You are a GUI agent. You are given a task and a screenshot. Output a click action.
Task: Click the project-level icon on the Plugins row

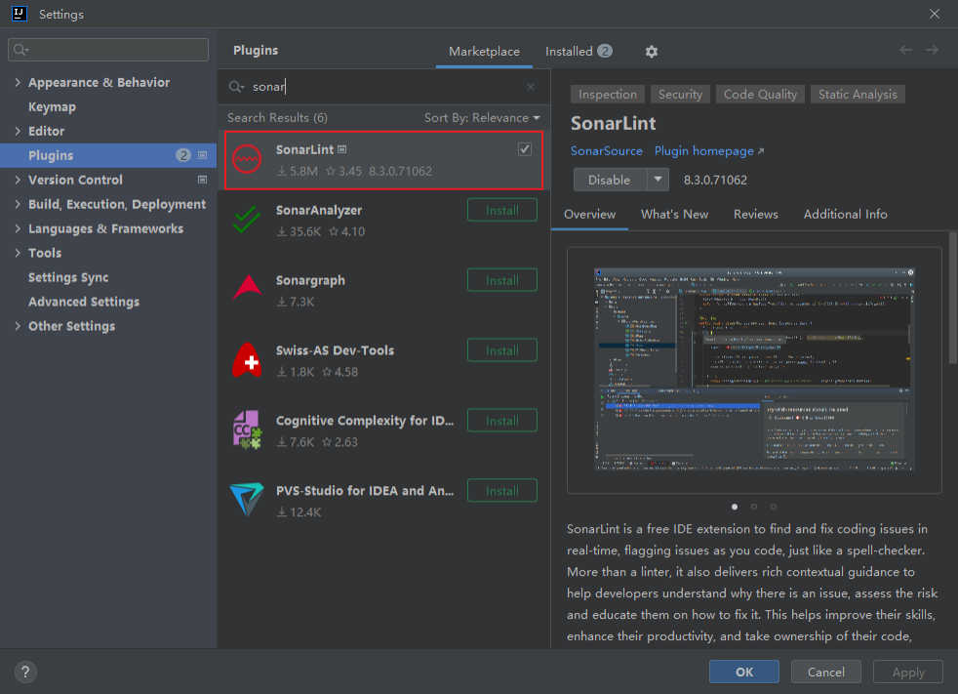202,155
